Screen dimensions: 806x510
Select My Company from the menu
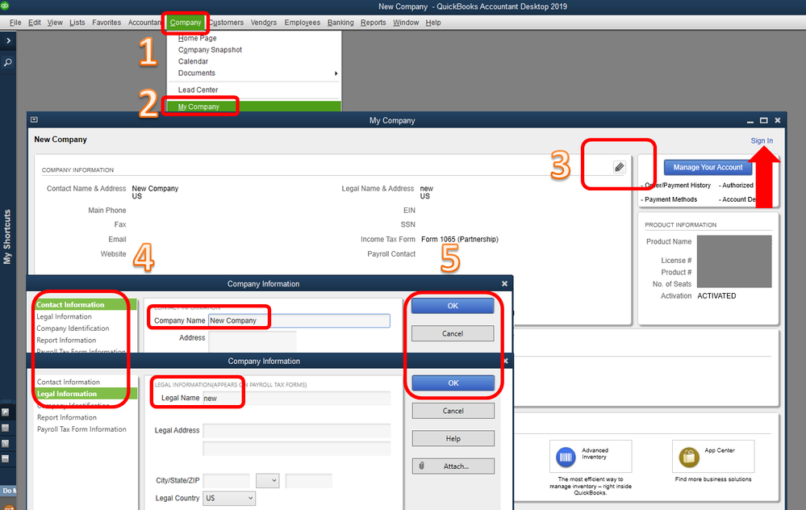(198, 107)
